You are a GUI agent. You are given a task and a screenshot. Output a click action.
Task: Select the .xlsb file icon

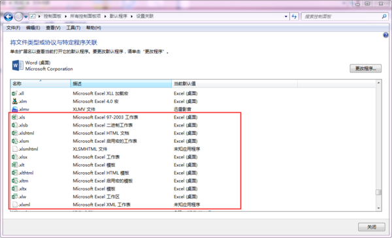click(x=15, y=125)
